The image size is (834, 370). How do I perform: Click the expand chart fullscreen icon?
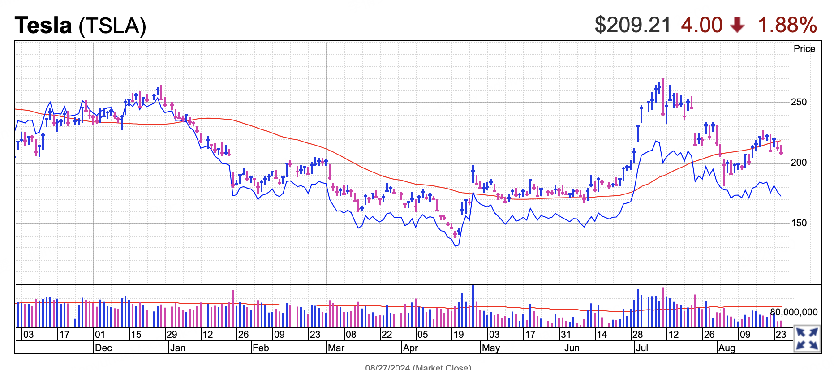click(807, 338)
